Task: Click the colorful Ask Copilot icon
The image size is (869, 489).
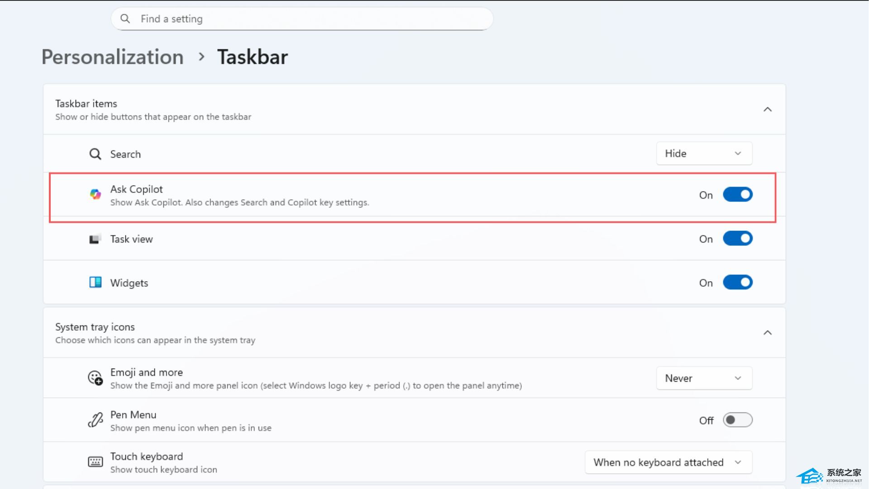Action: [95, 195]
